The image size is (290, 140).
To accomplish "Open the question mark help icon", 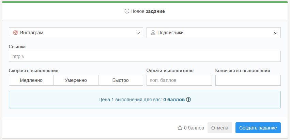I will [188, 100].
